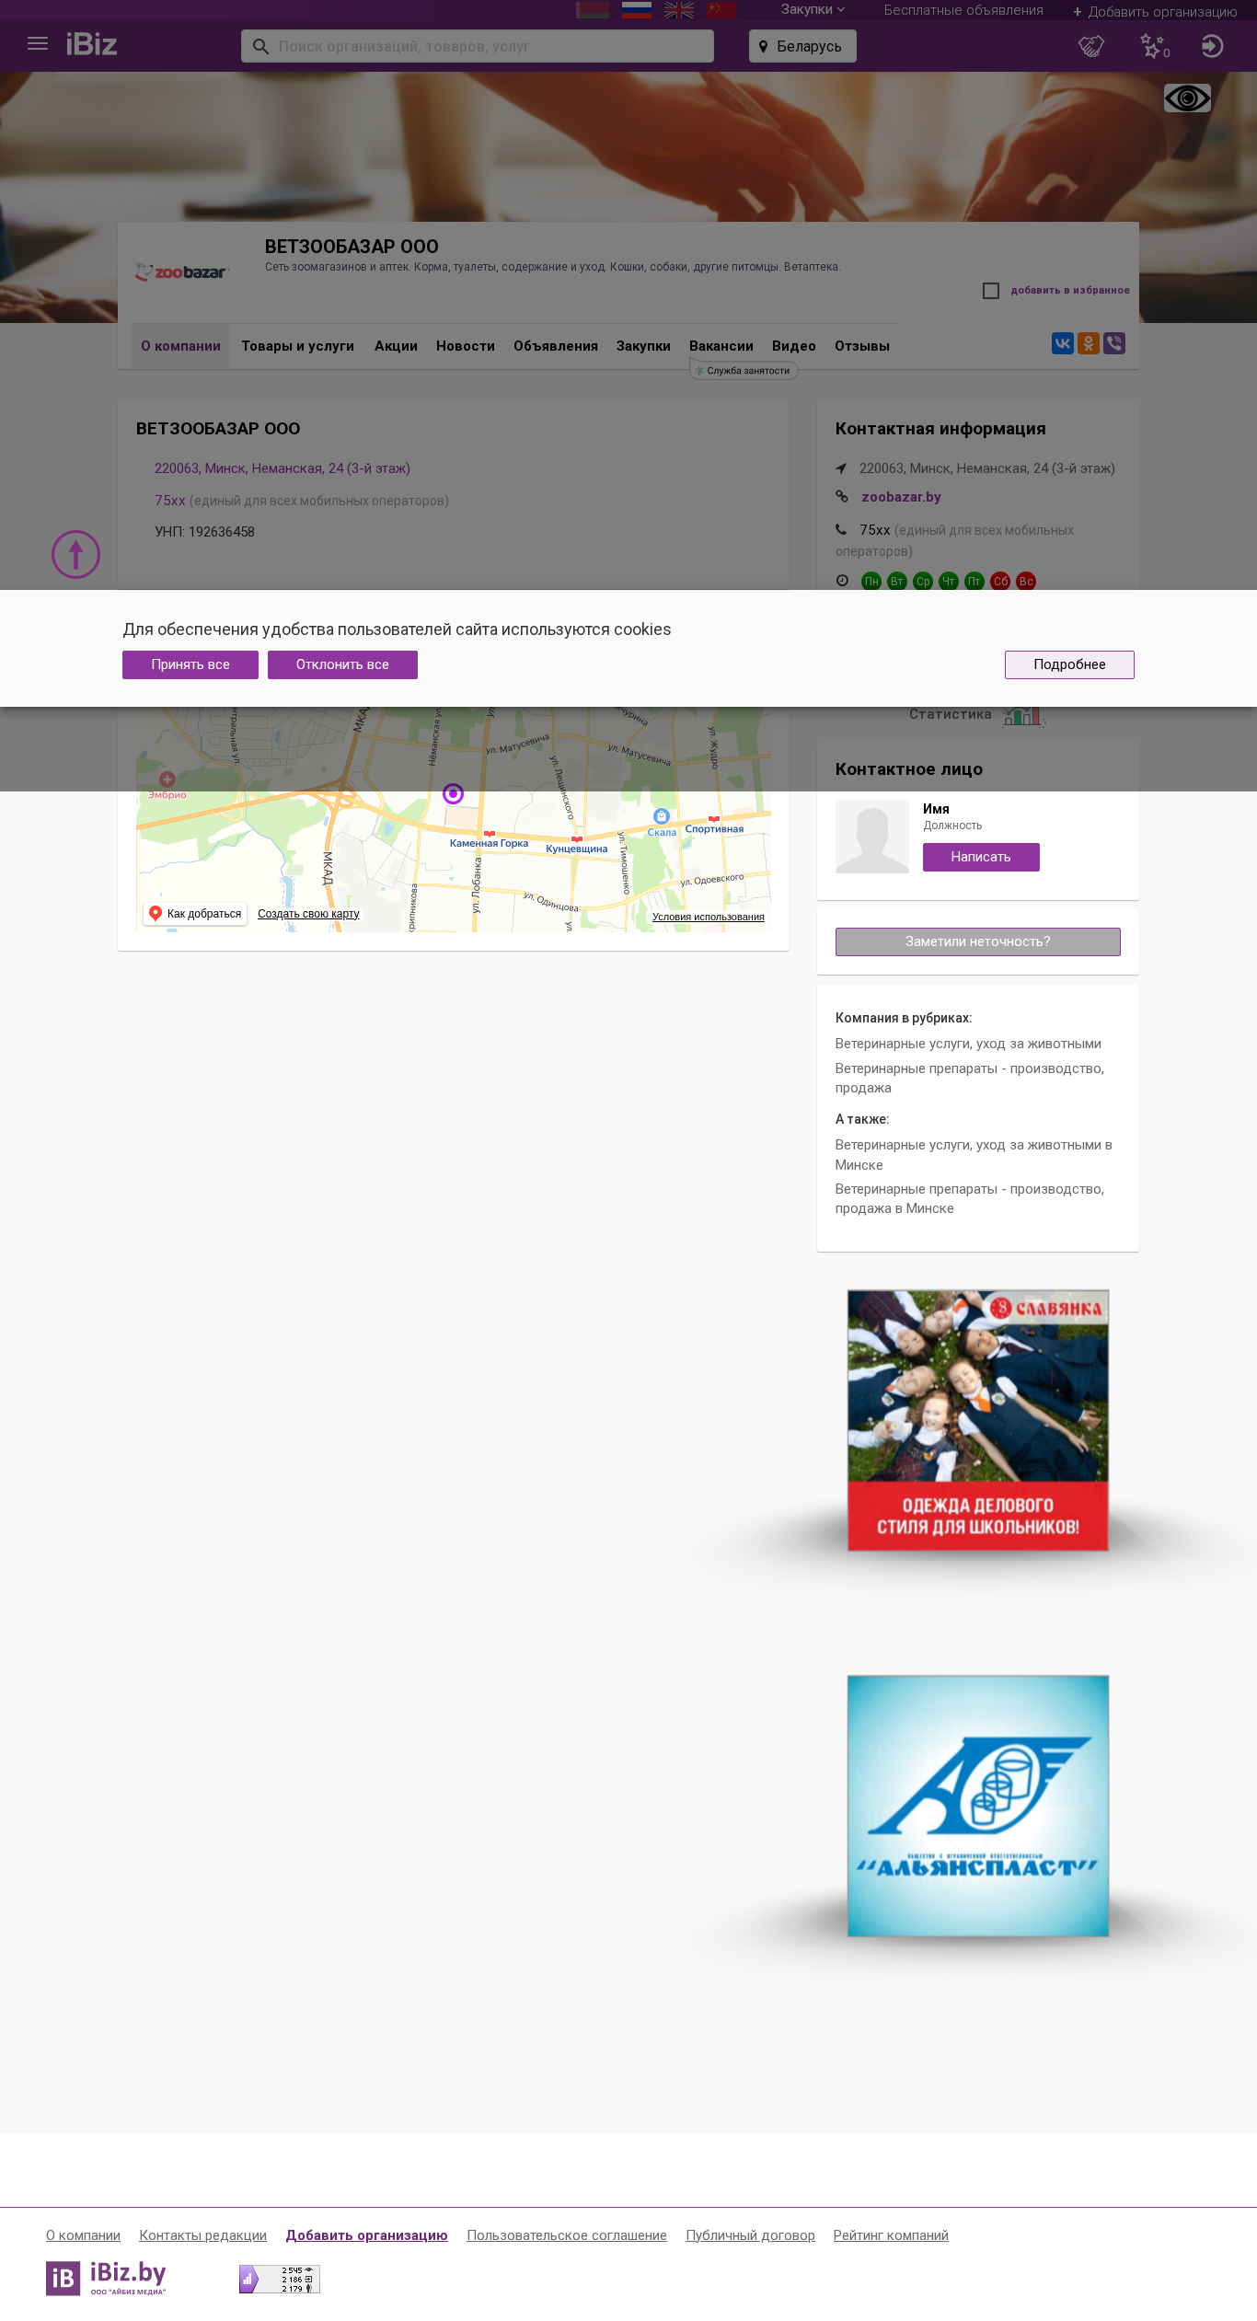Click the Wednesday (Ср) schedule circle
Image resolution: width=1257 pixels, height=2321 pixels.
click(x=923, y=581)
